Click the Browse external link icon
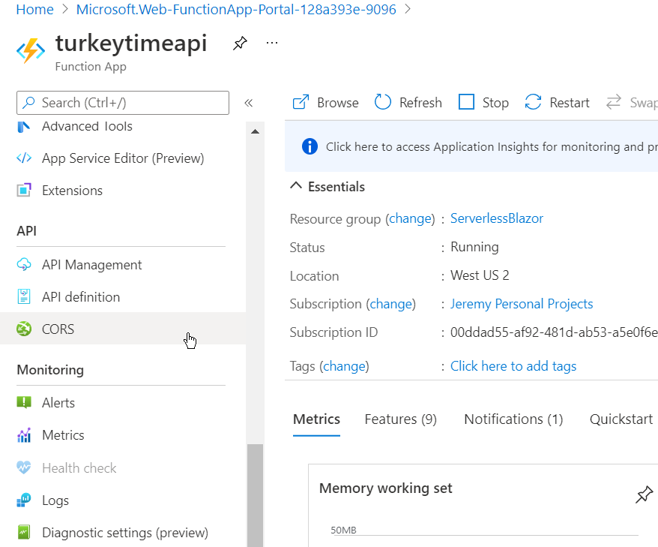658x547 pixels. [301, 102]
